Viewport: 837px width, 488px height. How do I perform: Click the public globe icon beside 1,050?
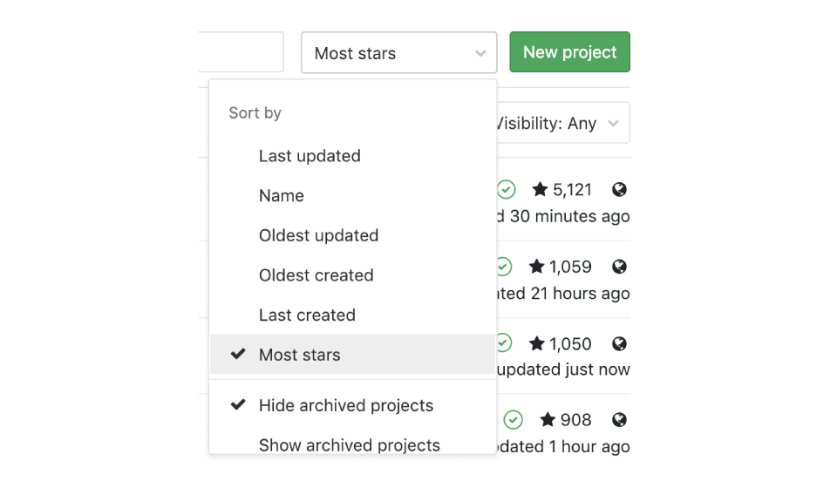click(x=619, y=343)
